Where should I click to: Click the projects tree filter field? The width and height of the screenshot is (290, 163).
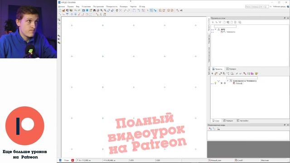pos(225,26)
